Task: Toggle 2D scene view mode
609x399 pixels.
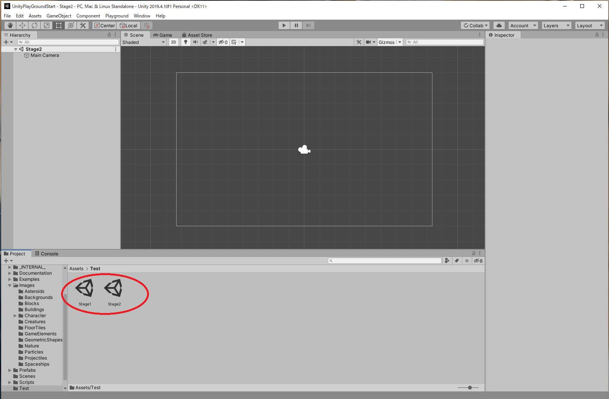Action: point(174,42)
